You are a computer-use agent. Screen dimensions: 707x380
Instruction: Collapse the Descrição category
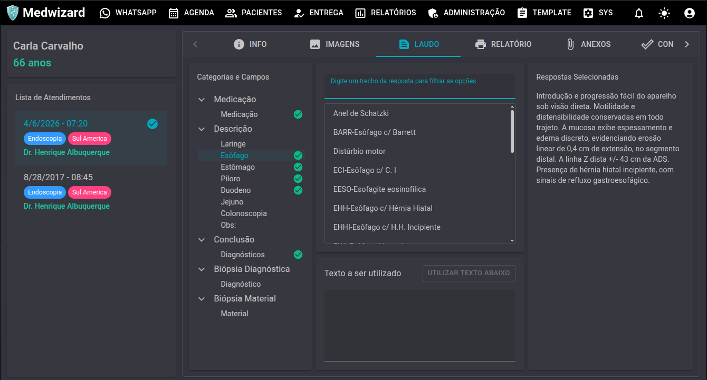[x=202, y=129]
